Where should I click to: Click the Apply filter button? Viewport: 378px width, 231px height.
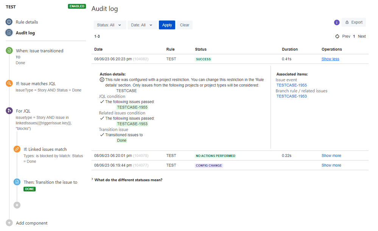167,25
